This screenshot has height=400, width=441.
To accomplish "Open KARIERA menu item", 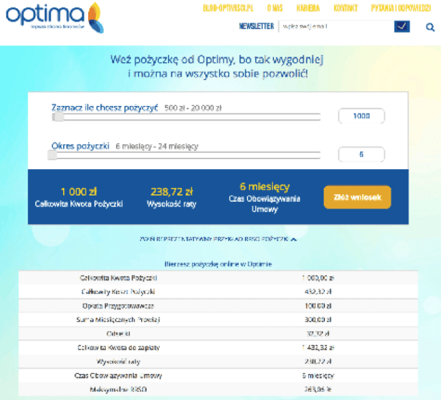I will click(308, 8).
